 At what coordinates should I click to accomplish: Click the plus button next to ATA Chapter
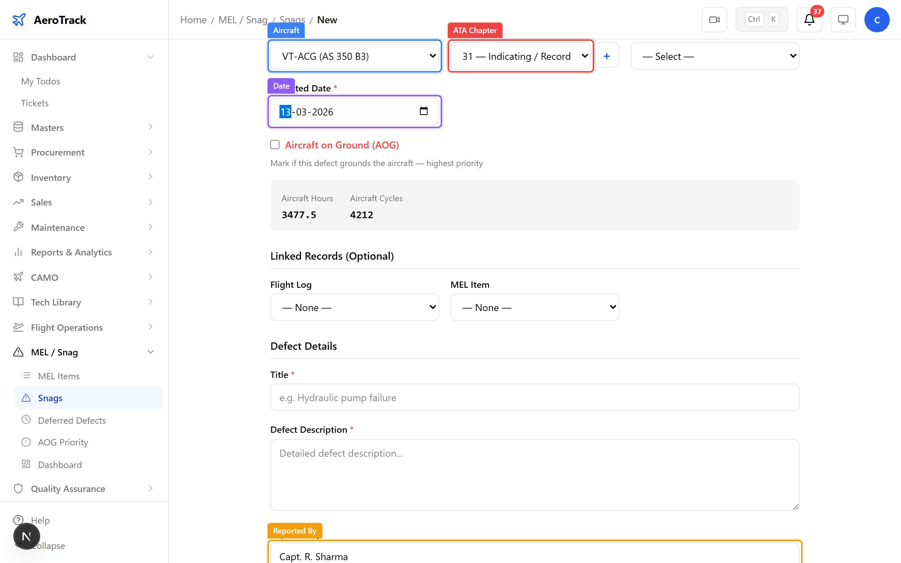(606, 56)
